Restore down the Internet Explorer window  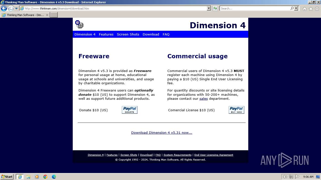coord(314,2)
